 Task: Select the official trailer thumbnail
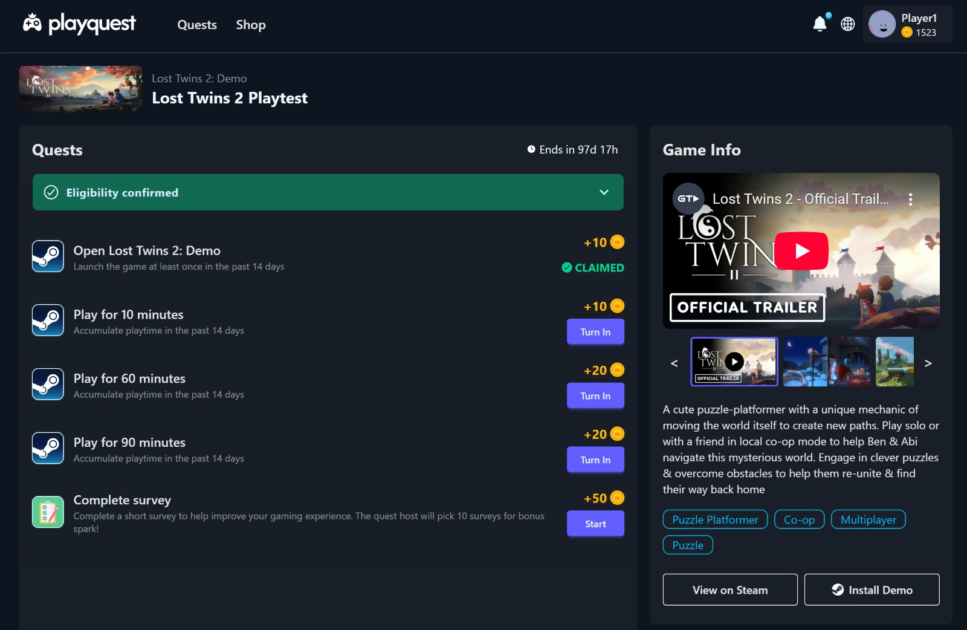(734, 362)
